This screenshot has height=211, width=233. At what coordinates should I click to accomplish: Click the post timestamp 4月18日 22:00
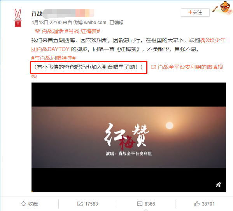(46, 23)
